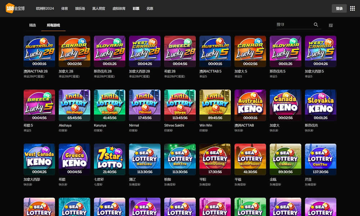360x216 pixels.
Task: Switch to the 精选 tab
Action: pyautogui.click(x=32, y=25)
